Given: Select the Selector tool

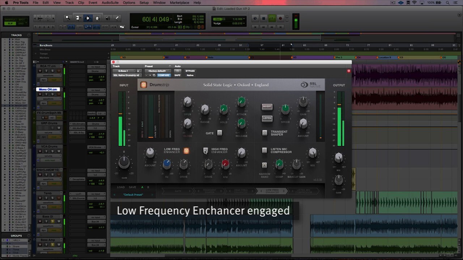Looking at the screenshot, I should tap(87, 18).
